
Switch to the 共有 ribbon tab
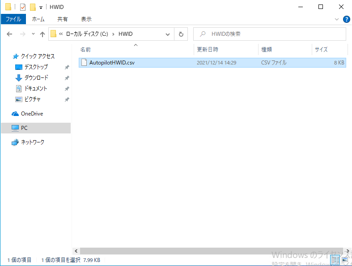[63, 19]
